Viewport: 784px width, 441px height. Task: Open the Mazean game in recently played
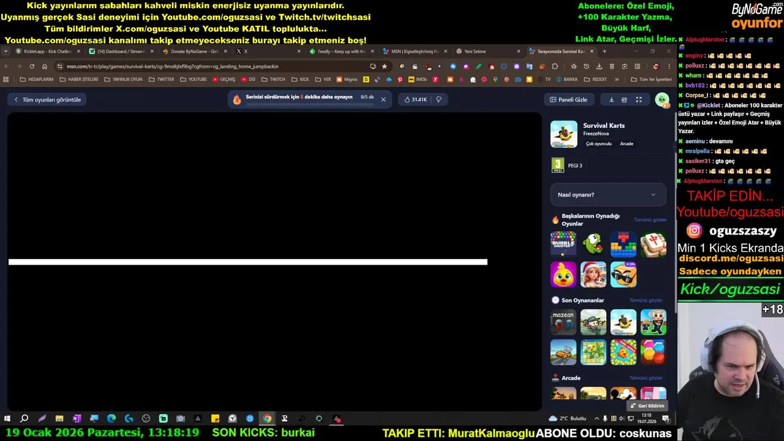(x=563, y=322)
